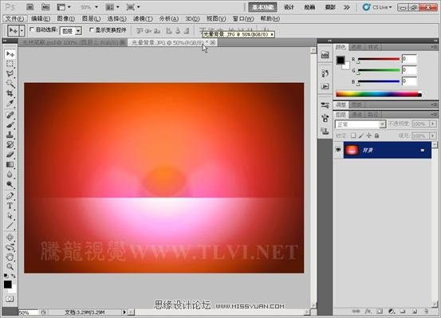This screenshot has width=441, height=318.
Task: Select the Pen tool
Action: coord(10,196)
